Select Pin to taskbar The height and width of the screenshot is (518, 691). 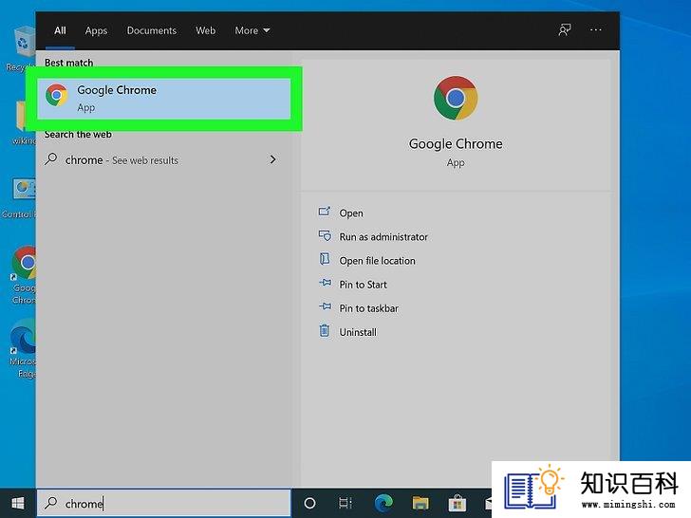pyautogui.click(x=369, y=308)
